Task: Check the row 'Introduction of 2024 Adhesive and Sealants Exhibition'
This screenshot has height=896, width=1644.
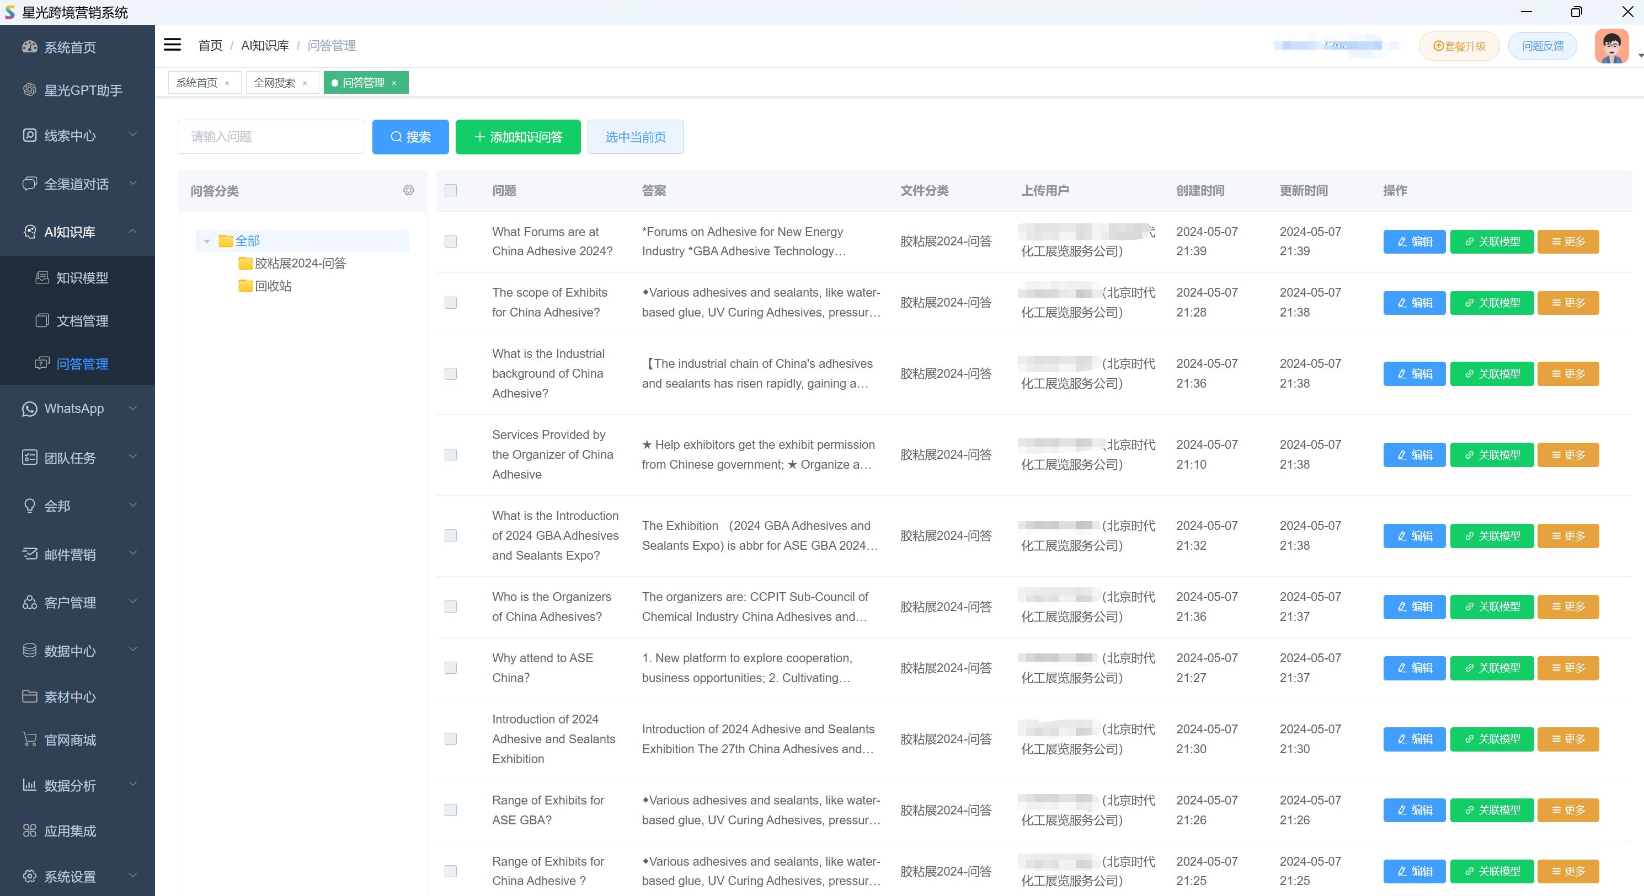Action: click(x=451, y=738)
